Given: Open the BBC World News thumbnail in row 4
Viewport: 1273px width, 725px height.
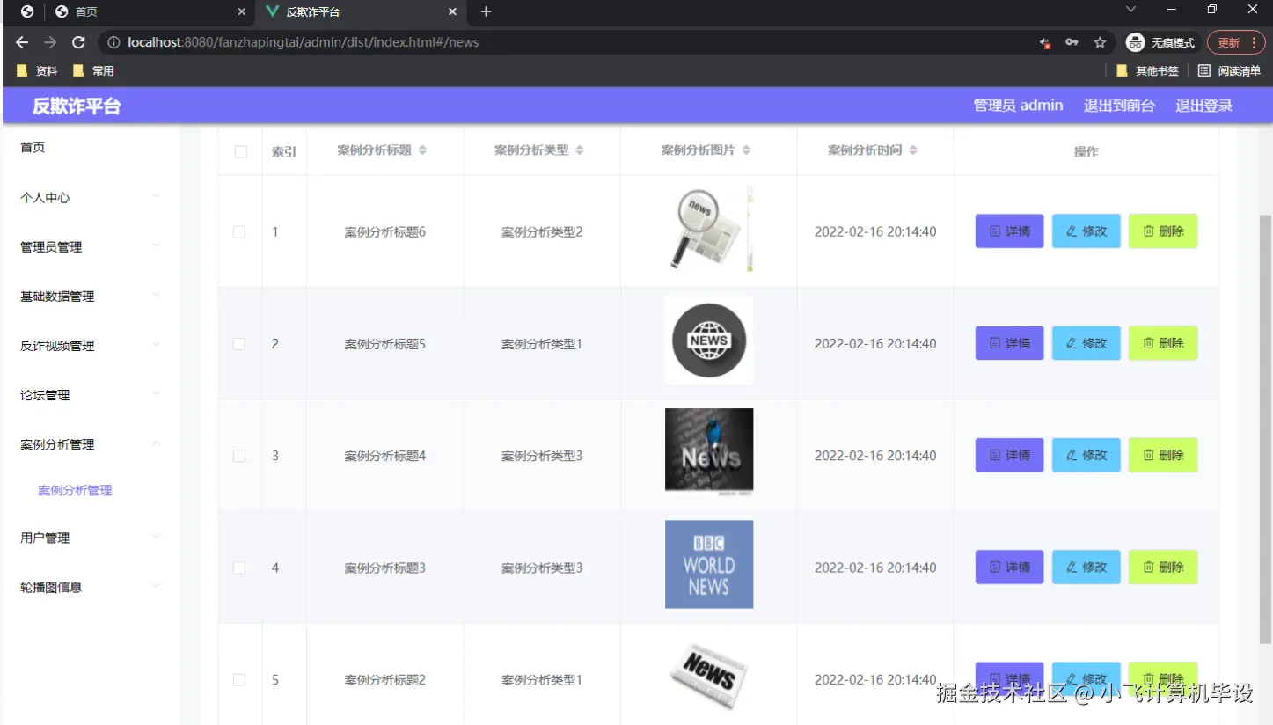Looking at the screenshot, I should point(709,564).
